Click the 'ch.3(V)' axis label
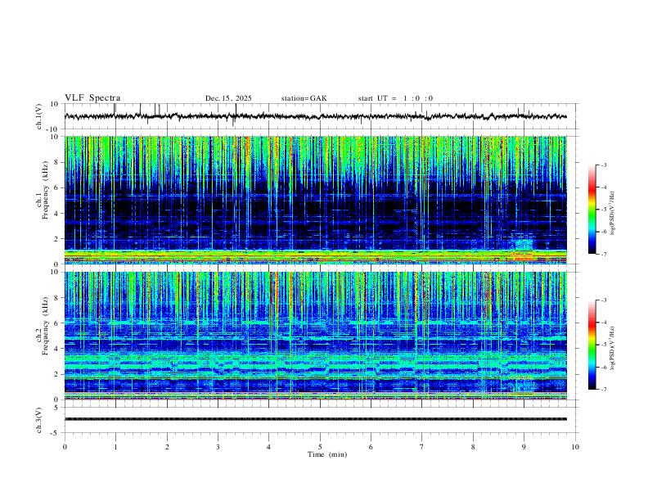 point(39,421)
